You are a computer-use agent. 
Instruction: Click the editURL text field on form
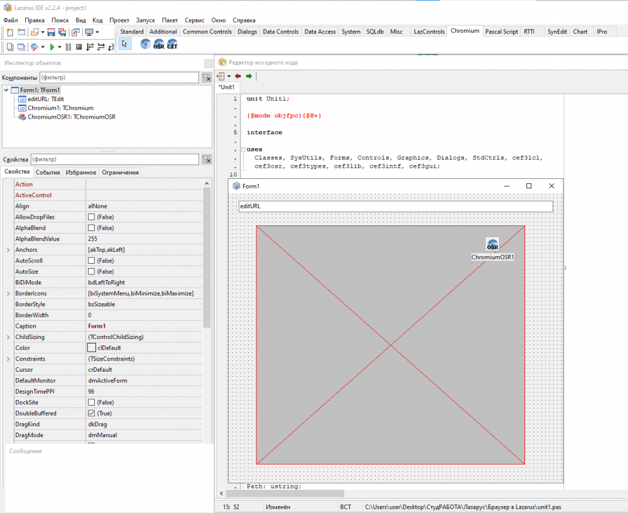click(396, 206)
